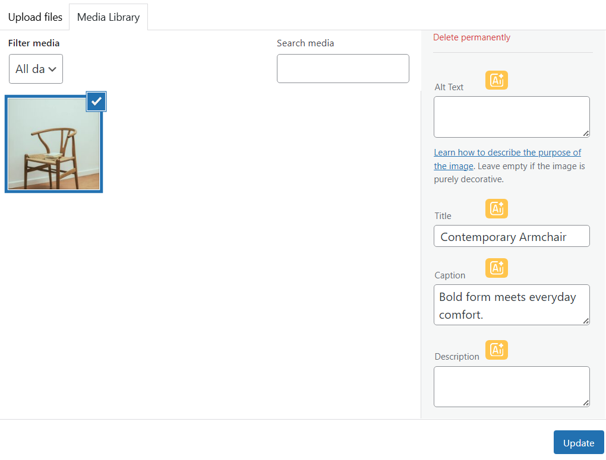Deselect the chair image via its checkmark

[96, 101]
